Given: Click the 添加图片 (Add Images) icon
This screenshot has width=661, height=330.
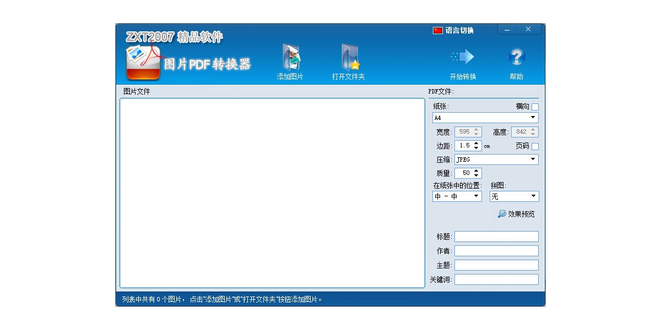Looking at the screenshot, I should click(290, 57).
